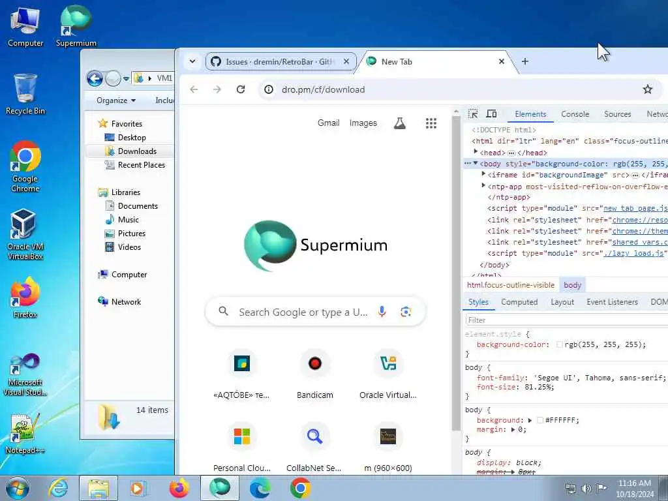Select the Elements panel tab
The image size is (668, 501).
point(530,114)
